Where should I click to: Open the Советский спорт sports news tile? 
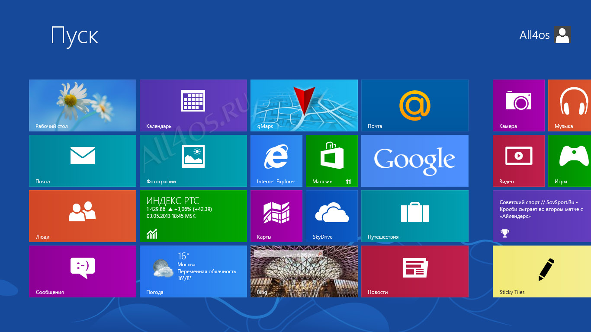pos(542,216)
